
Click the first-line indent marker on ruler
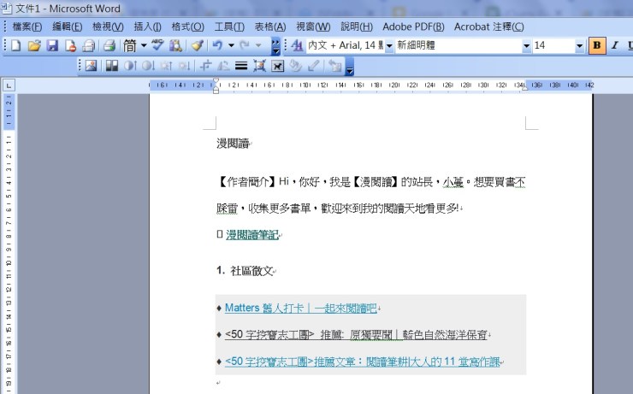216,81
